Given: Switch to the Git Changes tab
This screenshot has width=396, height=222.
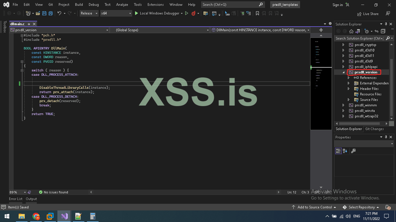Looking at the screenshot, I should point(374,129).
